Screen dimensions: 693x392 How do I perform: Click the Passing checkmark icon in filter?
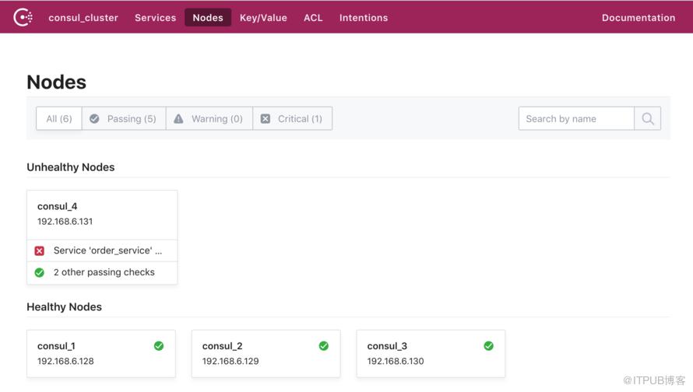tap(94, 119)
